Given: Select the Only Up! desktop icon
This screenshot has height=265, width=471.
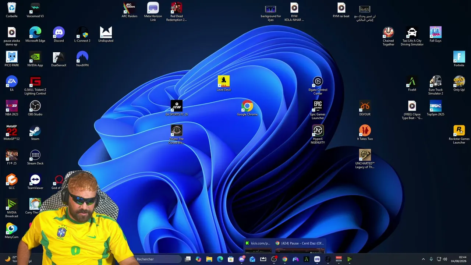Looking at the screenshot, I should pyautogui.click(x=459, y=84).
